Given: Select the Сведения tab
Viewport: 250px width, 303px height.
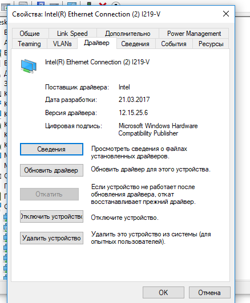Looking at the screenshot, I should 135,44.
